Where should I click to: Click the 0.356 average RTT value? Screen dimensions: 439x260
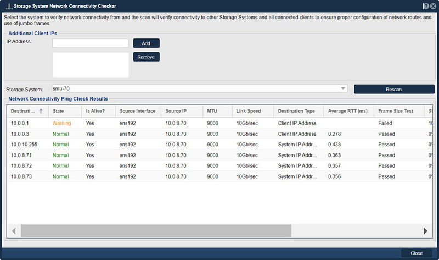click(334, 176)
